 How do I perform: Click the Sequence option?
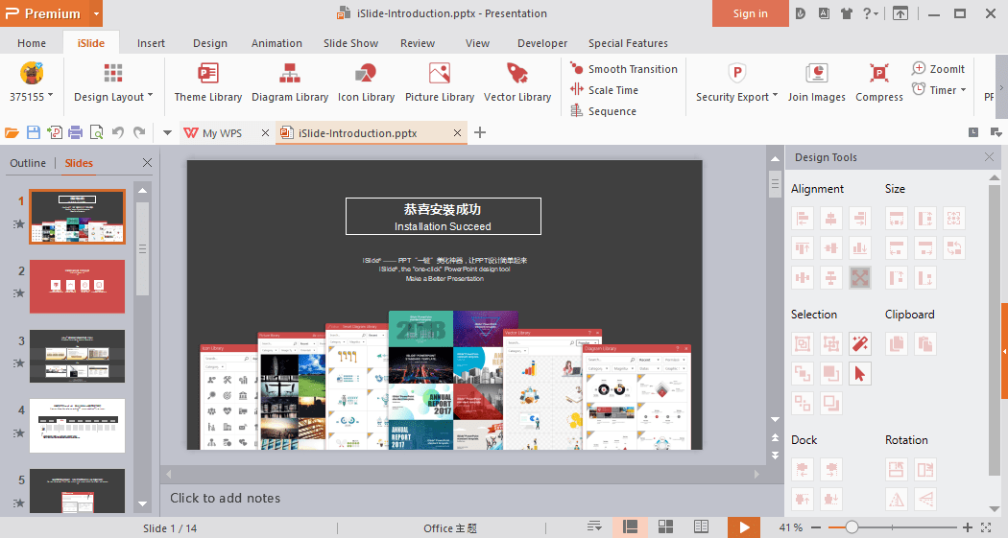(x=603, y=111)
